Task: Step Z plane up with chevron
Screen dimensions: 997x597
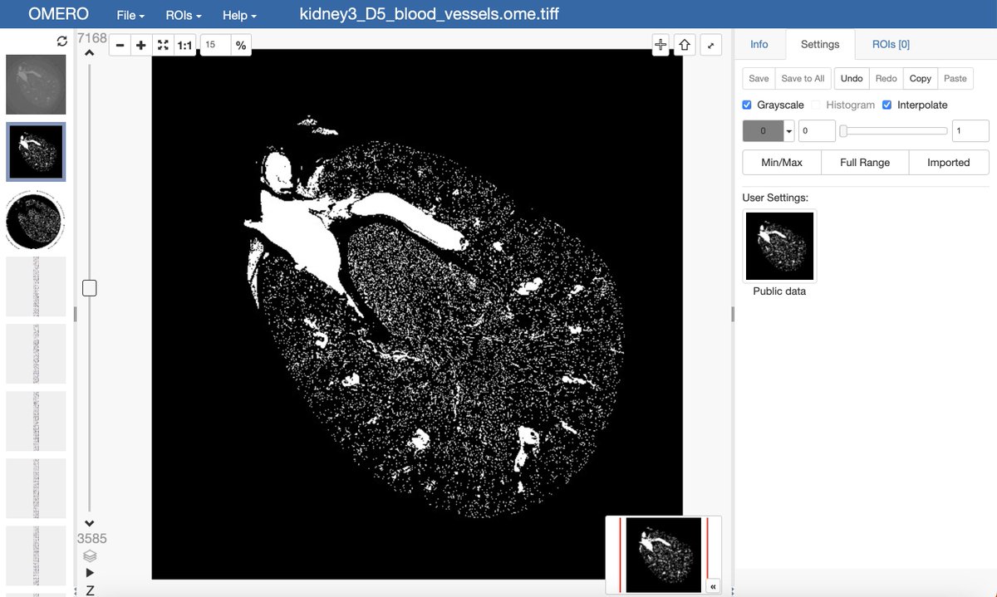Action: click(x=90, y=53)
